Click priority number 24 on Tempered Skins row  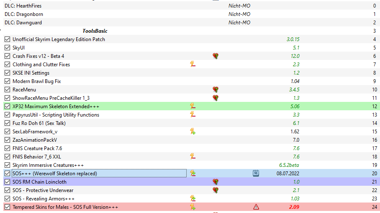(375, 207)
